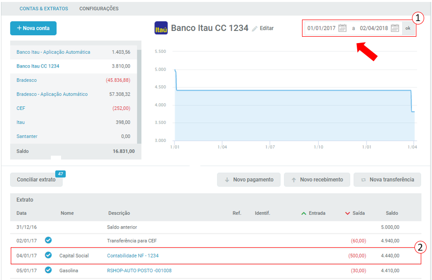
Task: Click the 4.440,00 saldo value
Action: 390,256
